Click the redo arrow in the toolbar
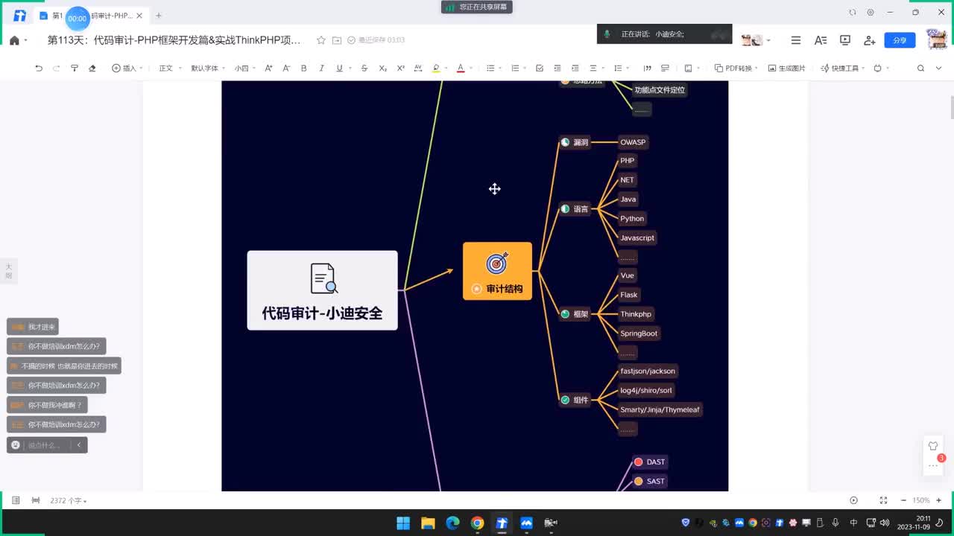The height and width of the screenshot is (536, 954). click(57, 68)
